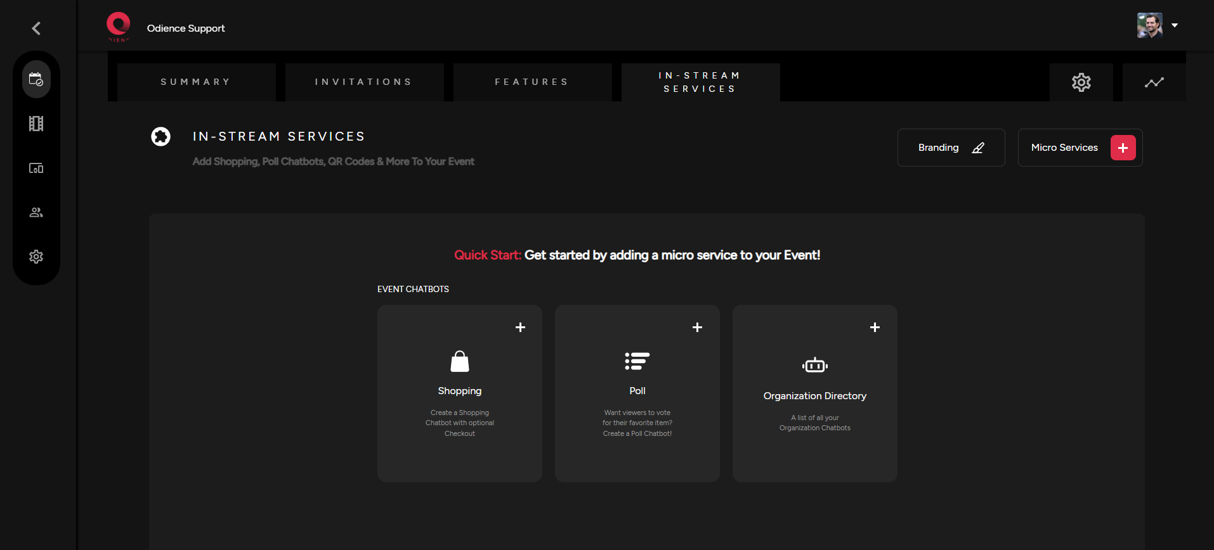Click the back arrow in sidebar
This screenshot has height=550, width=1214.
36,28
